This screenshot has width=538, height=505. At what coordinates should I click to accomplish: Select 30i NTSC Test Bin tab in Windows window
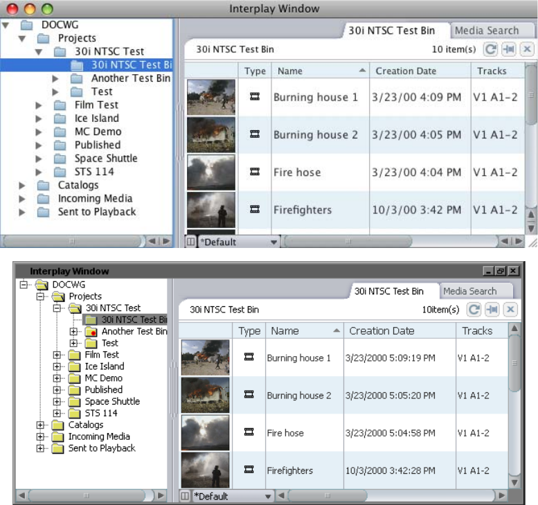coord(393,291)
